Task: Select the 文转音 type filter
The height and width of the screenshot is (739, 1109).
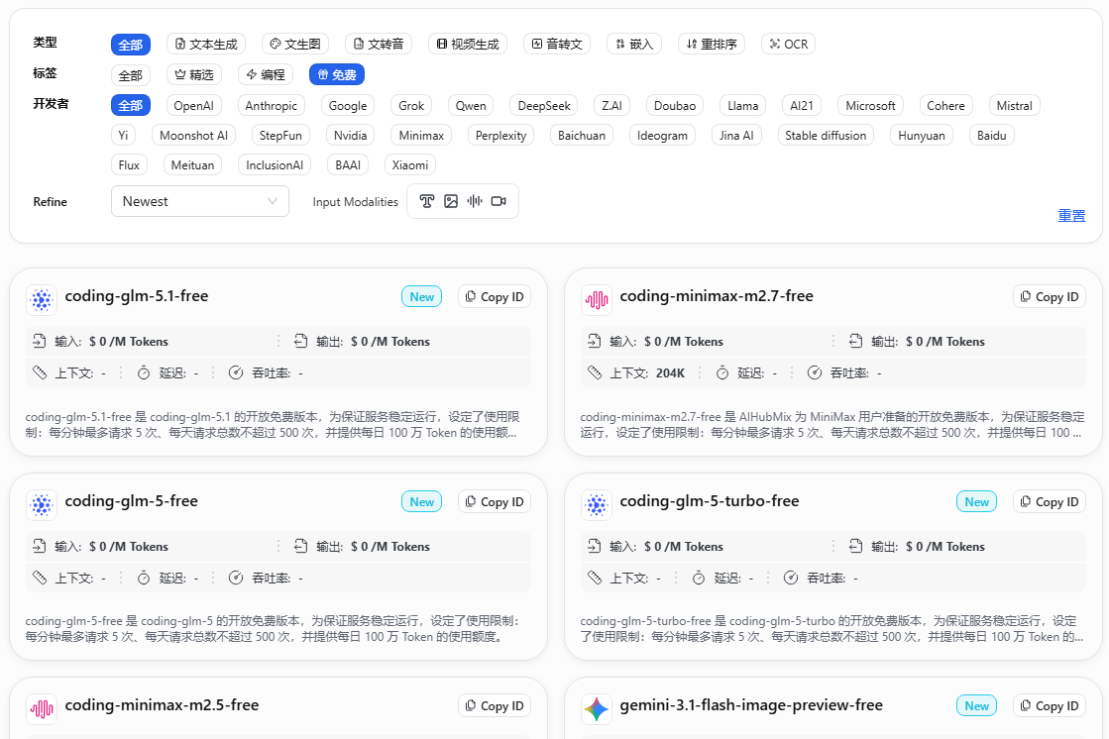Action: [379, 44]
